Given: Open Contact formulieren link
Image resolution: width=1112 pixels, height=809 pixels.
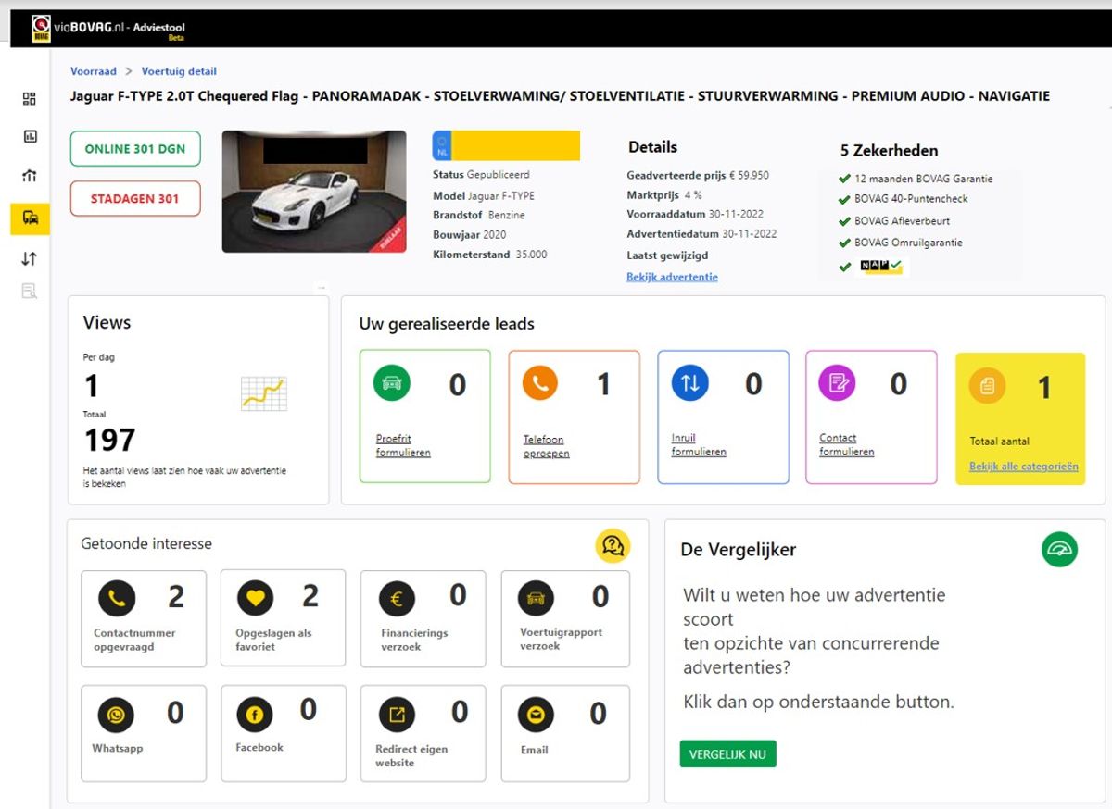Looking at the screenshot, I should 847,445.
